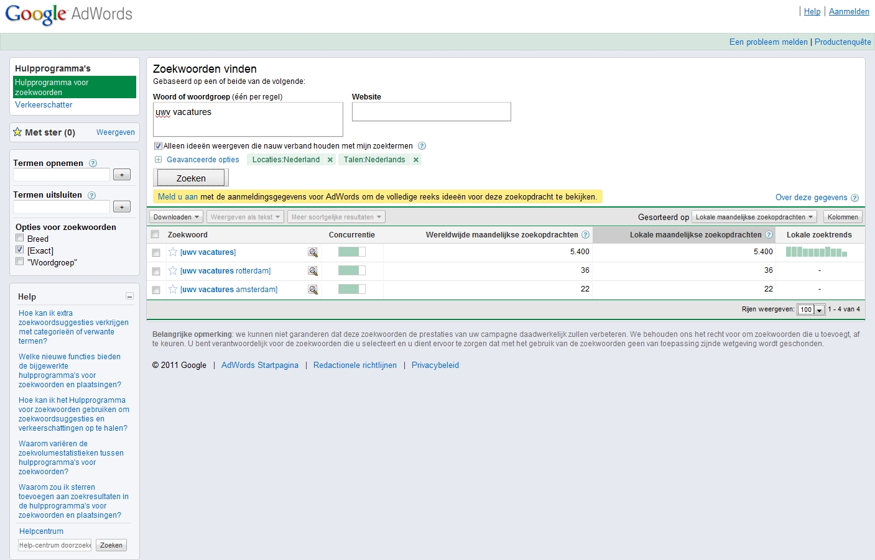
Task: Sort by Concurrentie column header
Action: tap(351, 235)
